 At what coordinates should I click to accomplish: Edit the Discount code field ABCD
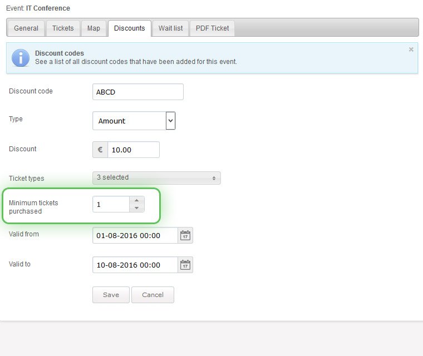[x=138, y=92]
